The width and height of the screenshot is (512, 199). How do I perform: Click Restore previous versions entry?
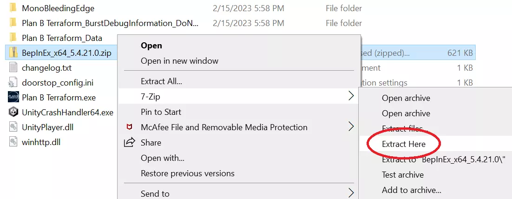click(x=187, y=173)
